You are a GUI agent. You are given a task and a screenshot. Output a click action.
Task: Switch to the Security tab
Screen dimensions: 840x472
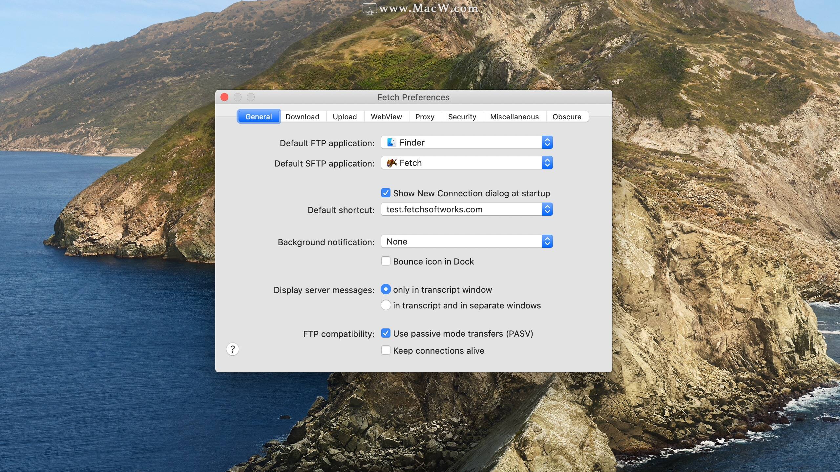coord(462,117)
